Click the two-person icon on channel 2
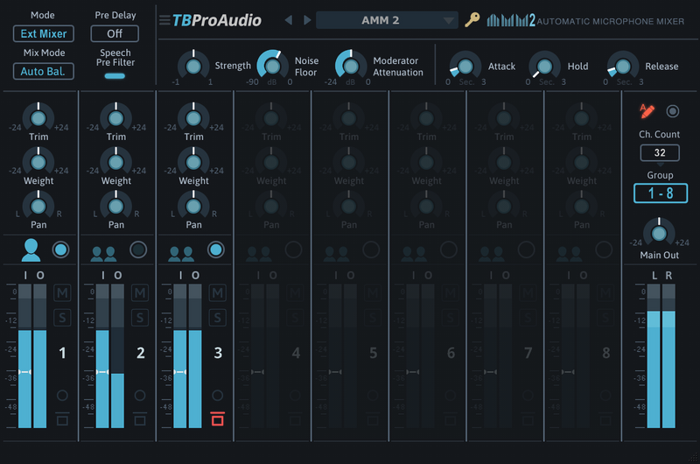 103,253
